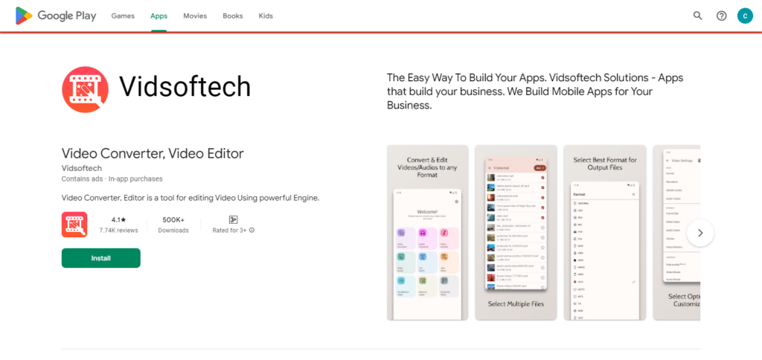Click the Easy Way To Build tagline
Image resolution: width=762 pixels, height=360 pixels.
pyautogui.click(x=535, y=91)
